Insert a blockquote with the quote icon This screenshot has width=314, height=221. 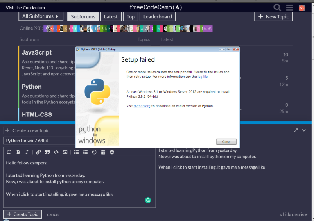(47, 152)
